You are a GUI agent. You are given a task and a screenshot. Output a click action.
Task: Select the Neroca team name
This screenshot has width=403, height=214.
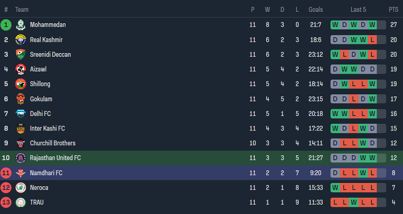pos(40,188)
